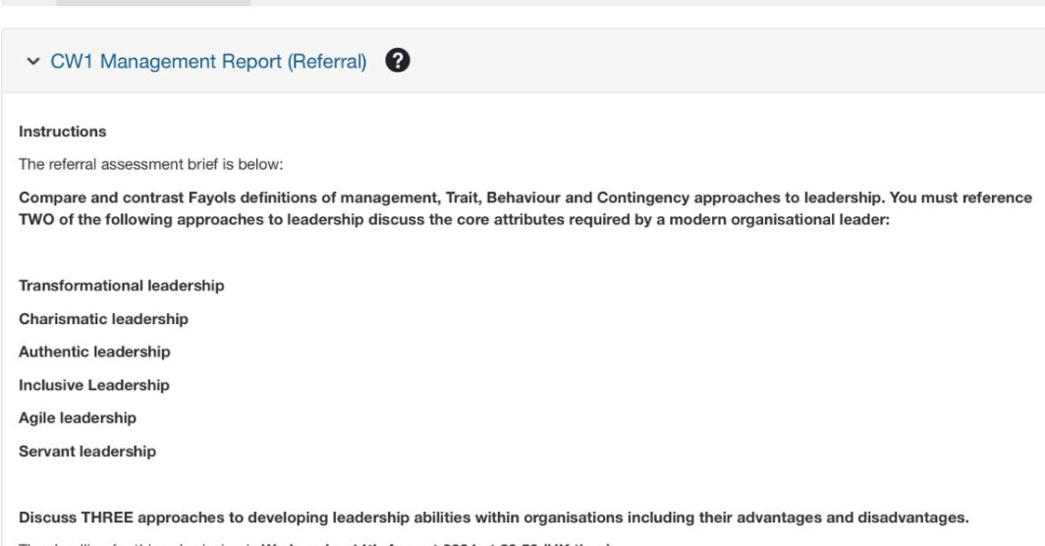Image resolution: width=1045 pixels, height=546 pixels.
Task: Select the Authentic leadership line
Action: (94, 352)
